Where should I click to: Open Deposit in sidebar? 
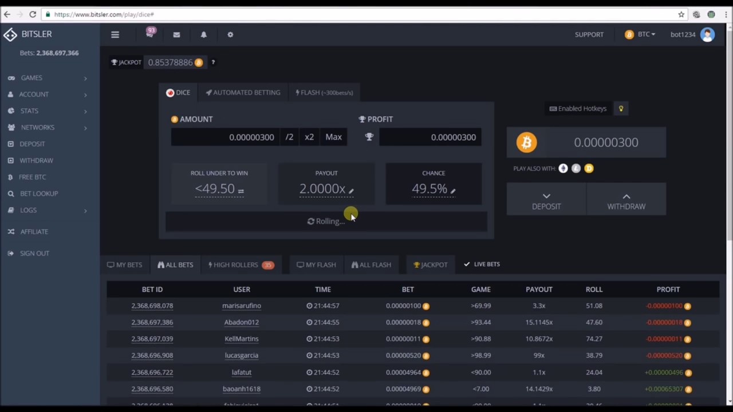[x=32, y=144]
